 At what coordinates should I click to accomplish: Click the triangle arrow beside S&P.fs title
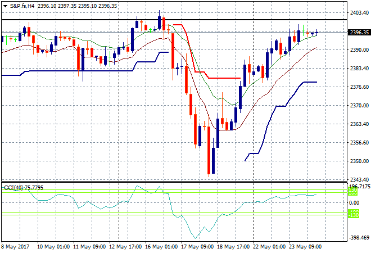(5, 6)
